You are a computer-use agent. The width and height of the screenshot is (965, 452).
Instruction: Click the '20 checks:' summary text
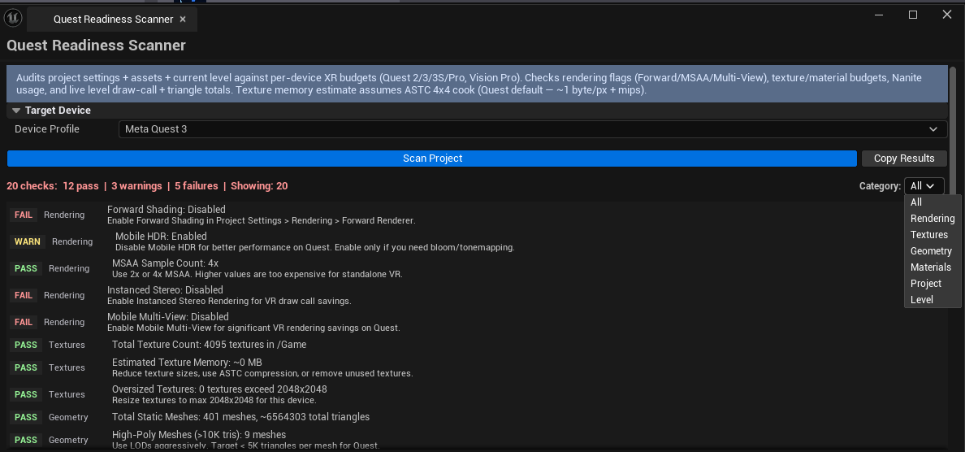(32, 186)
